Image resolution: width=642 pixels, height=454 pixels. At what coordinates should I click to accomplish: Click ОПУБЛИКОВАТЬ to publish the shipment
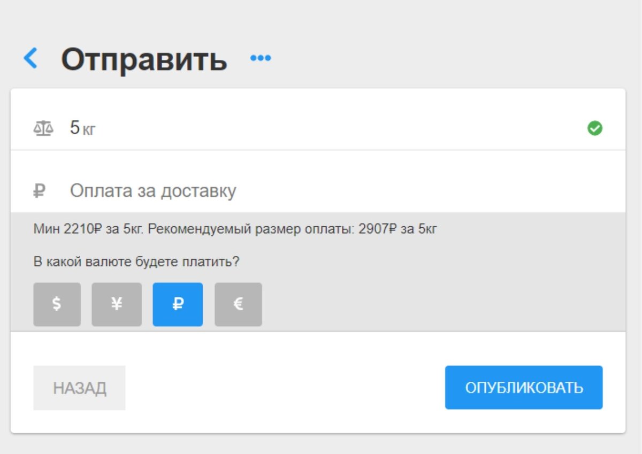[523, 387]
